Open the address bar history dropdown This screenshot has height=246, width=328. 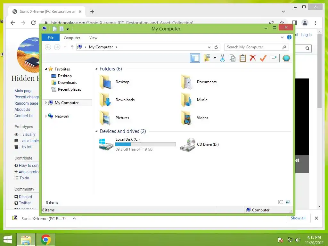click(209, 47)
